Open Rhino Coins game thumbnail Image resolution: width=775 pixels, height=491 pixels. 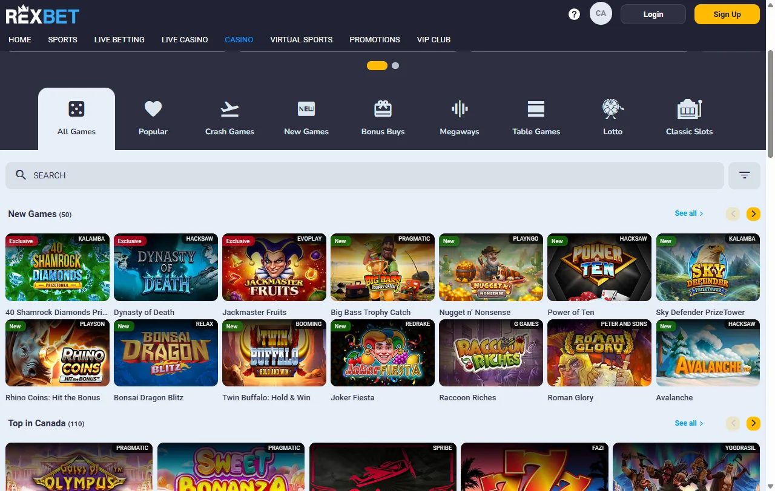coord(58,353)
